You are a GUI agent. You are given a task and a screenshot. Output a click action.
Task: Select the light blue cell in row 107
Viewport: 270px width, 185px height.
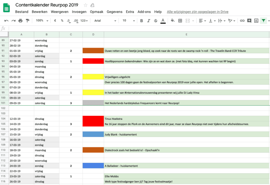[x=93, y=134]
